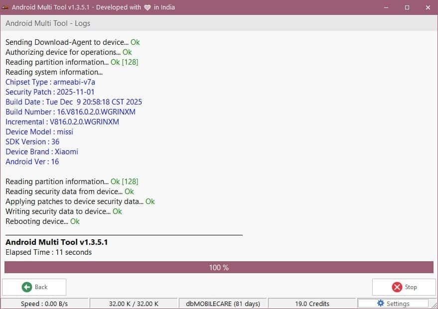Click the green Back arrow icon
The height and width of the screenshot is (309, 438).
[x=27, y=287]
